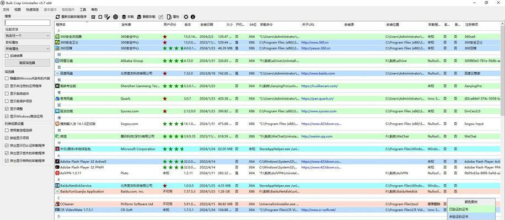505x220 pixels.
Task: Click the Piriform Software Ltd publisher cell
Action: point(137,204)
